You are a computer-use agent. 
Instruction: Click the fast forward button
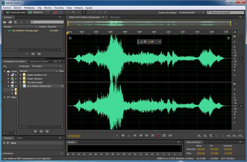click(x=147, y=136)
